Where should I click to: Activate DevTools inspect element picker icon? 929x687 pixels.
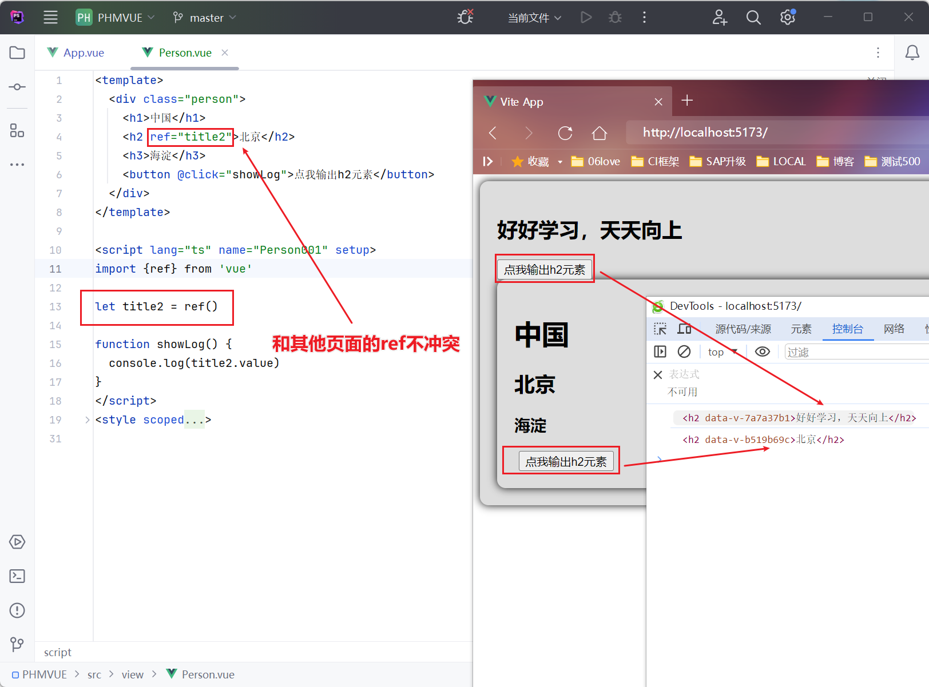click(x=660, y=329)
